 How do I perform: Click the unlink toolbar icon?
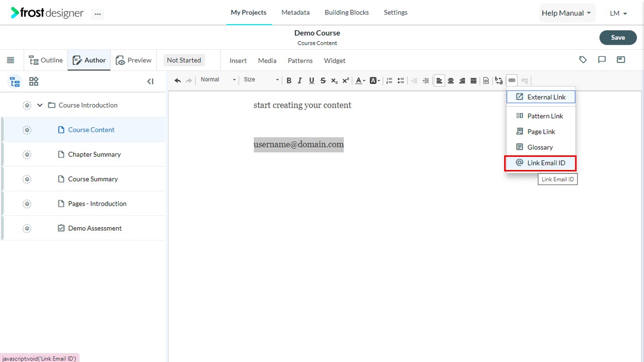point(525,80)
